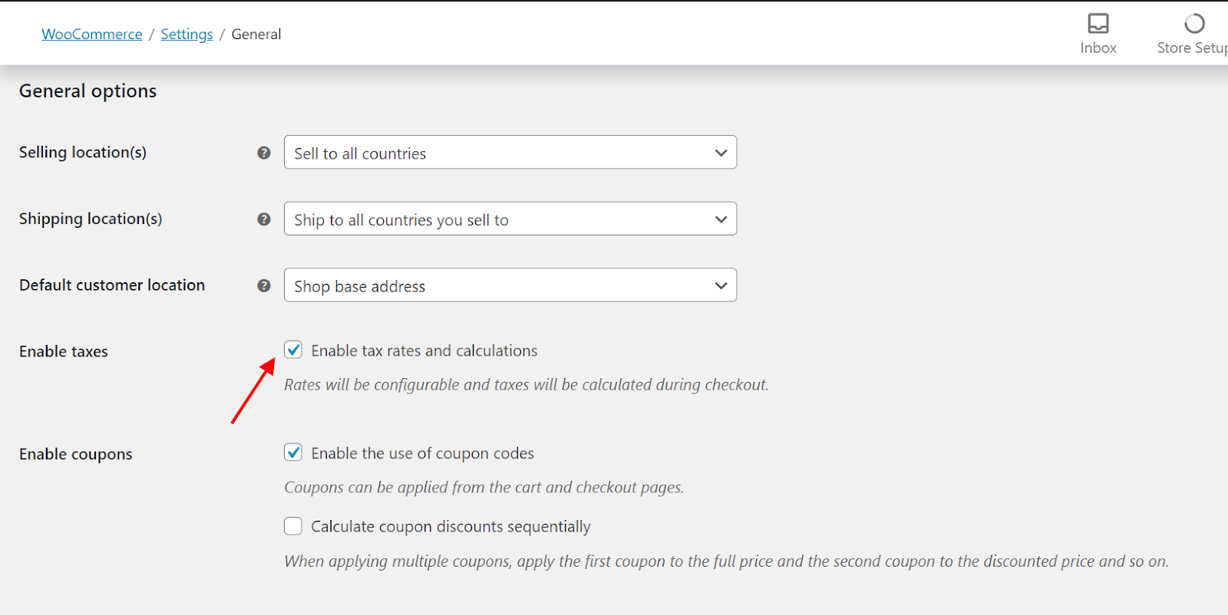Click the Shipping location(s) label
This screenshot has width=1228, height=615.
(91, 219)
